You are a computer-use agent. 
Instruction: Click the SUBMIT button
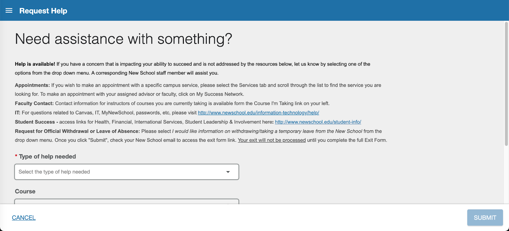(485, 218)
